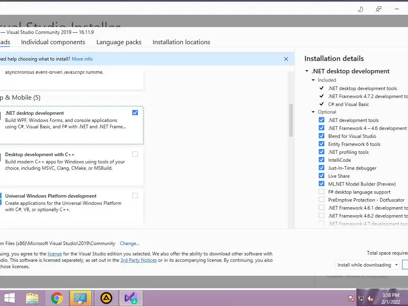
Task: Open Install while downloading dropdown
Action: 367,265
